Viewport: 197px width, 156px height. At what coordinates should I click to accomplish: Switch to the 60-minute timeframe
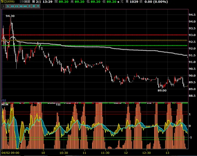25,6
